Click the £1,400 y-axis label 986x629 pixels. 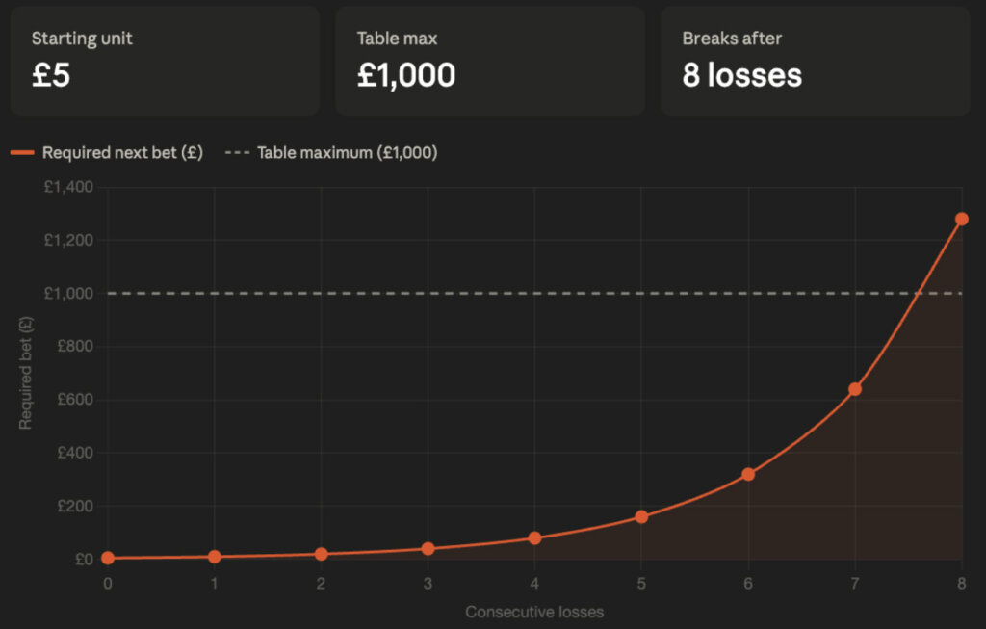[68, 187]
